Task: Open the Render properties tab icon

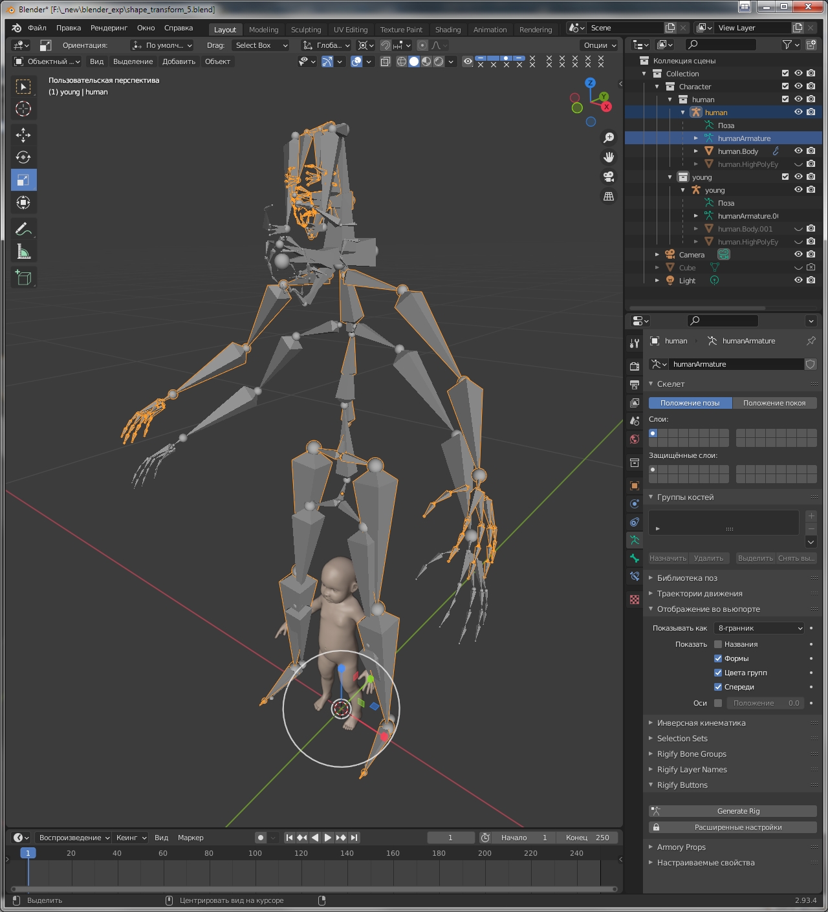Action: 635,366
